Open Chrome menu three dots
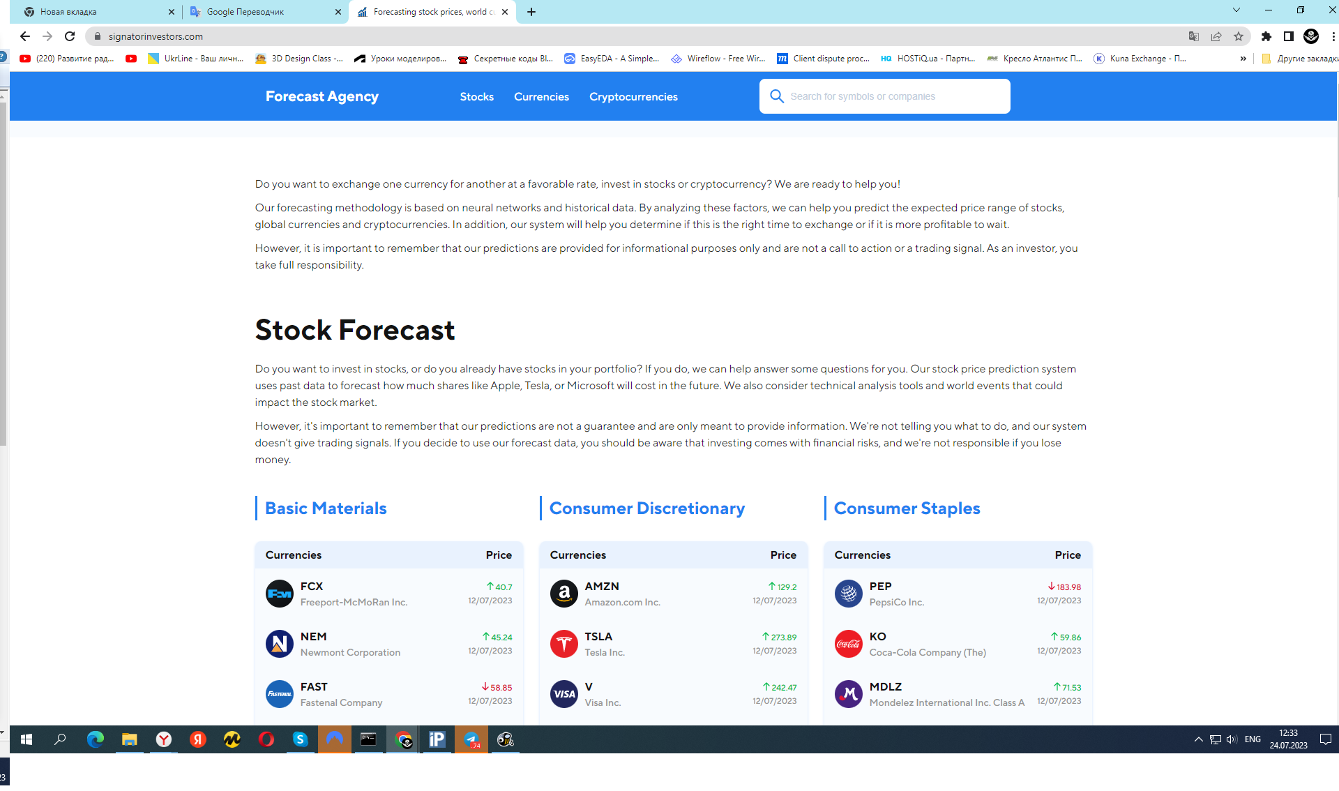Viewport: 1339px width, 791px height. (x=1333, y=36)
